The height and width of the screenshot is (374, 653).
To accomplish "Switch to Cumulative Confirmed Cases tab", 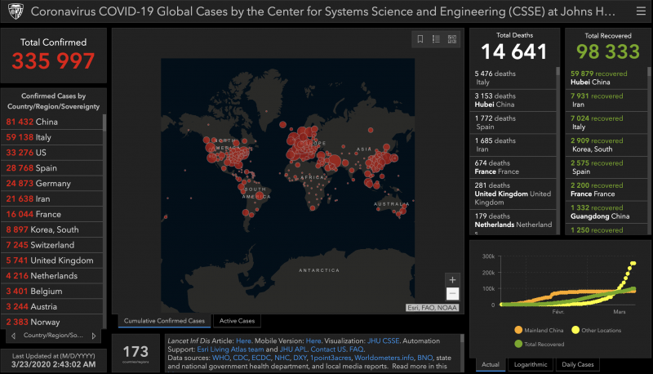I will (x=164, y=321).
